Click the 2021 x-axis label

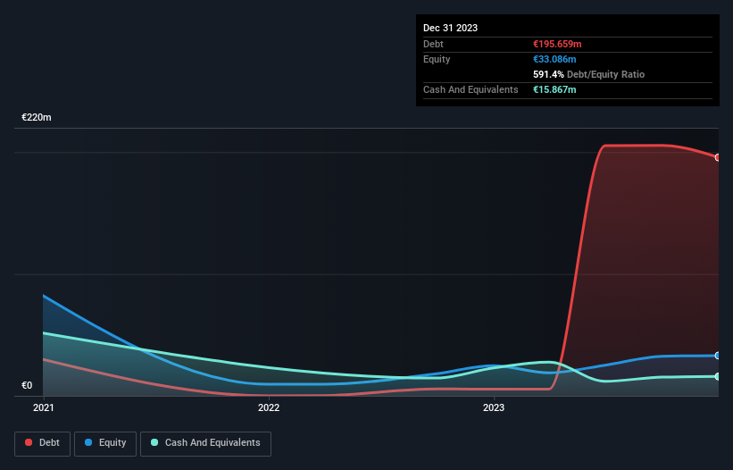click(44, 407)
